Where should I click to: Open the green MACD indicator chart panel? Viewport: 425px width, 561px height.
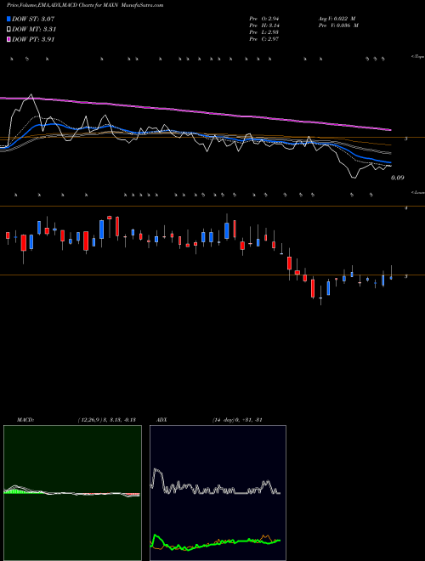[x=72, y=493]
